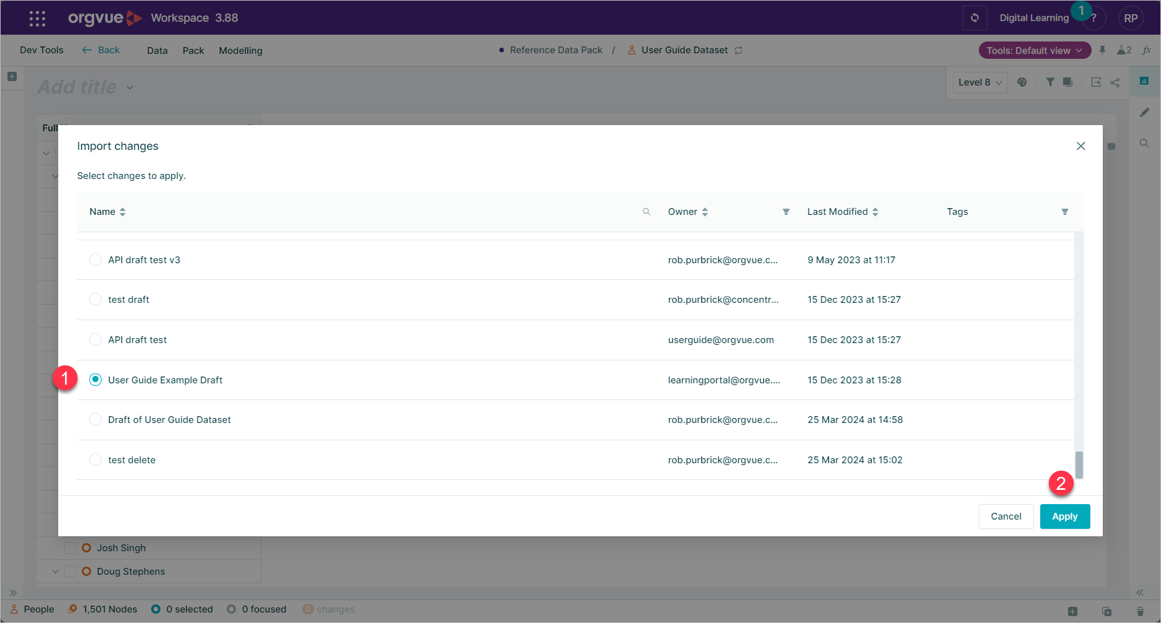
Task: Click the plus add-panel icon at top left
Action: [x=12, y=76]
